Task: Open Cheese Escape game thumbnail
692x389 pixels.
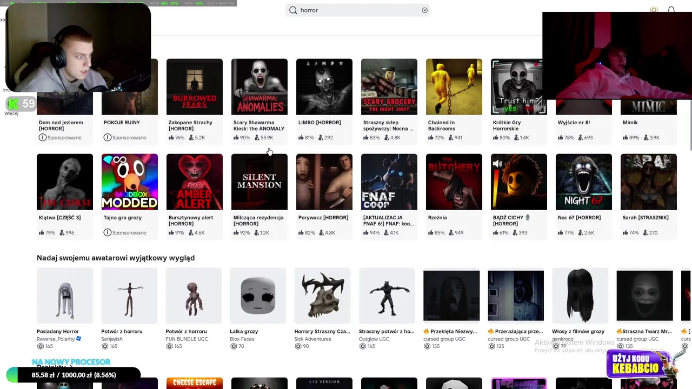Action: point(195,383)
